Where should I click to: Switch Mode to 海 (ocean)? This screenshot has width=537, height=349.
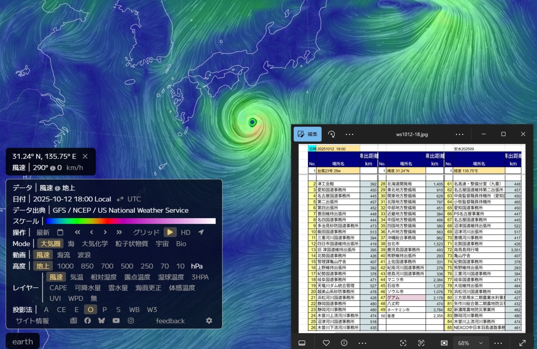coord(71,244)
